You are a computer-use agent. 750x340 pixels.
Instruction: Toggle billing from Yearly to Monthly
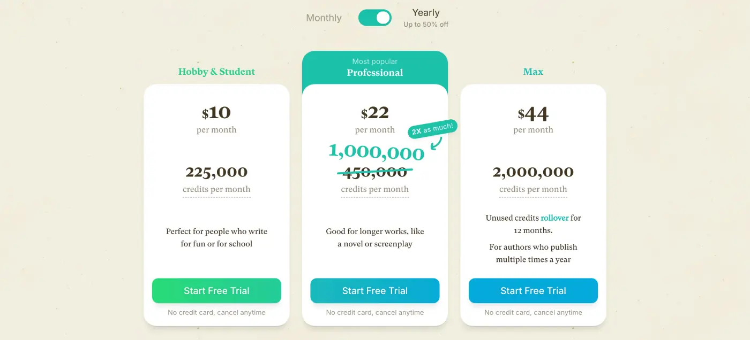tap(374, 18)
